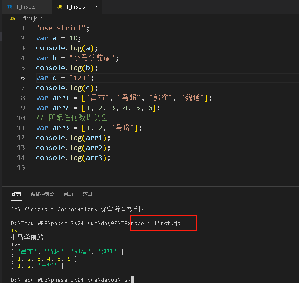Image resolution: width=299 pixels, height=283 pixels.
Task: Switch to the 1_first.ts editor tab
Action: pos(27,7)
